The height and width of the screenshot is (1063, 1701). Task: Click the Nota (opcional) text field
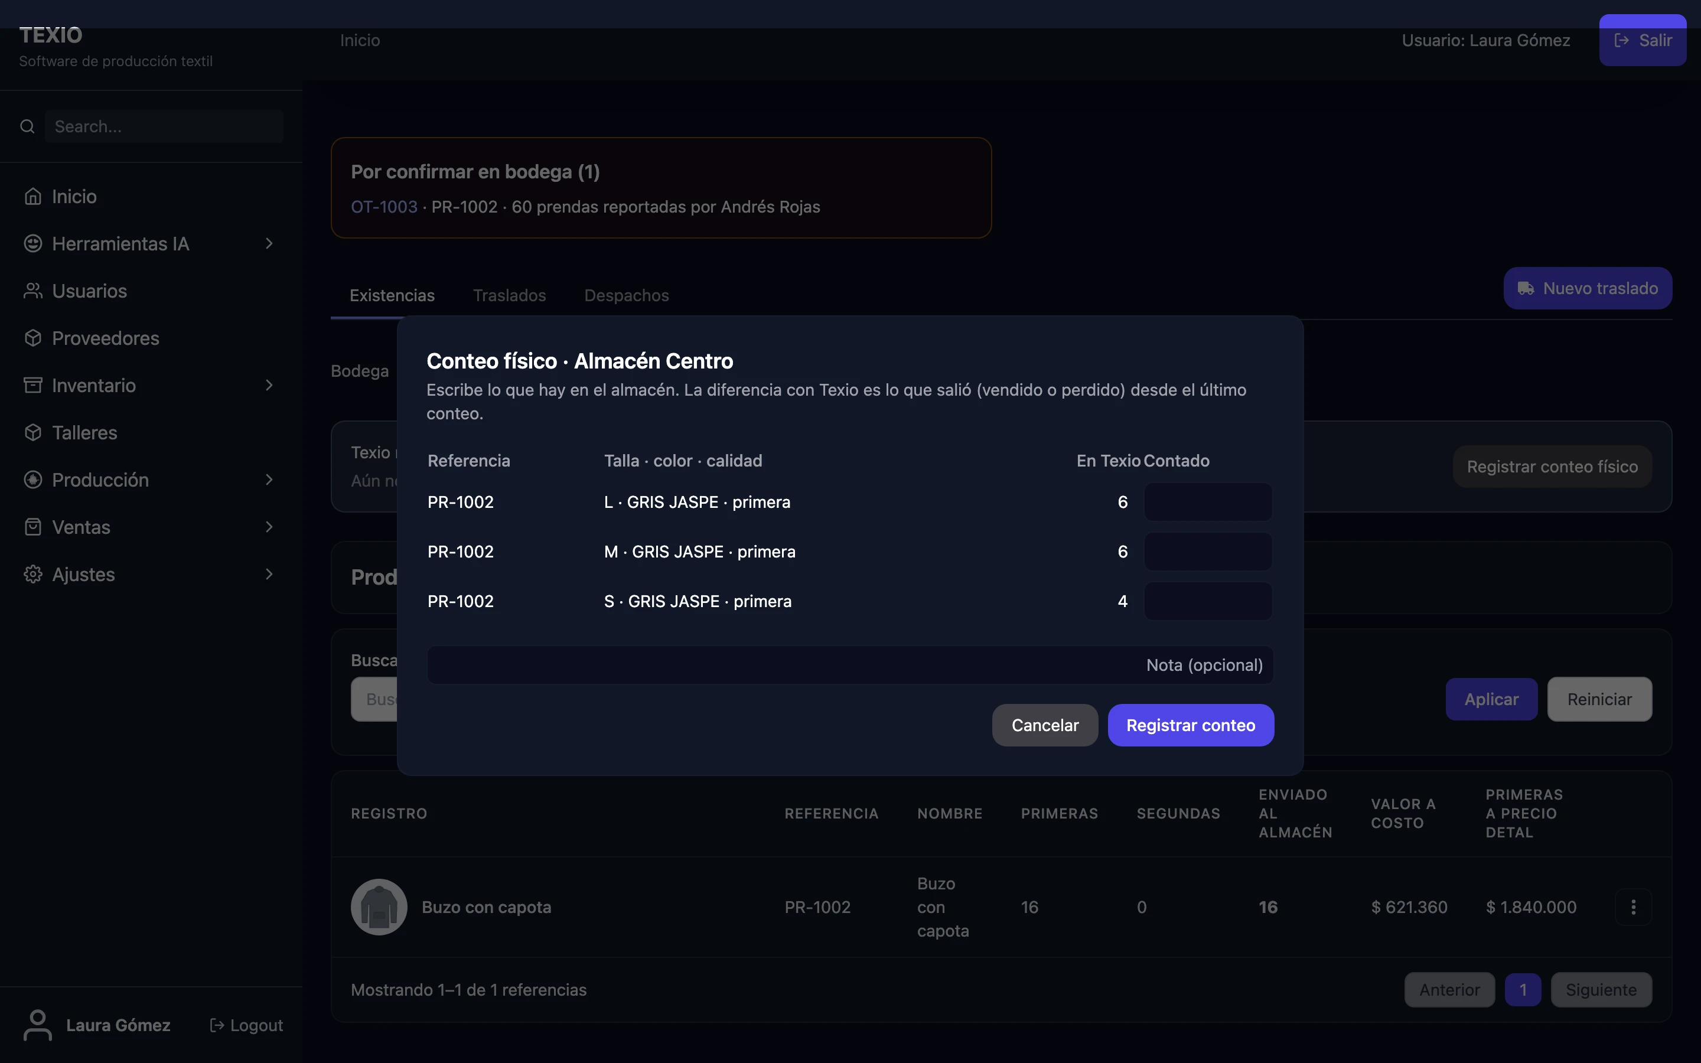[x=850, y=665]
